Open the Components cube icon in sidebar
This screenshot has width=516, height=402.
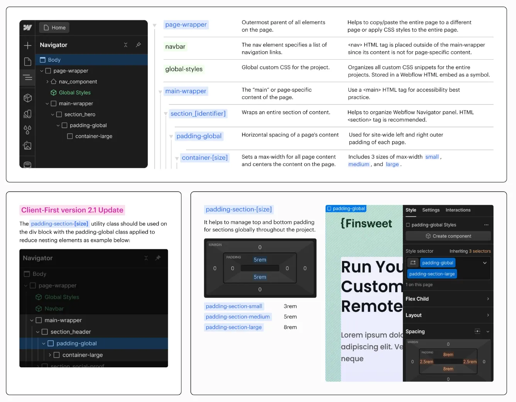pyautogui.click(x=27, y=98)
